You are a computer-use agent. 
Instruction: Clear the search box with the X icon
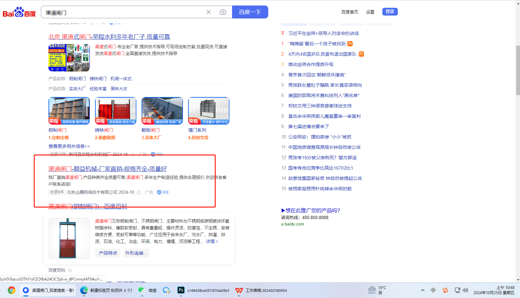[208, 12]
